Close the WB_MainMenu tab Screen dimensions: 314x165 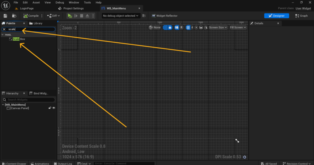(x=140, y=8)
